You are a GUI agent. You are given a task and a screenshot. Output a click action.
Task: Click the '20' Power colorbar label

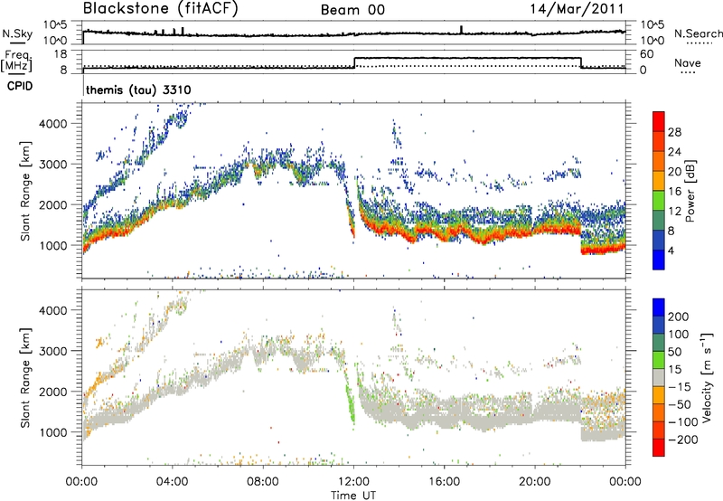[x=674, y=172]
